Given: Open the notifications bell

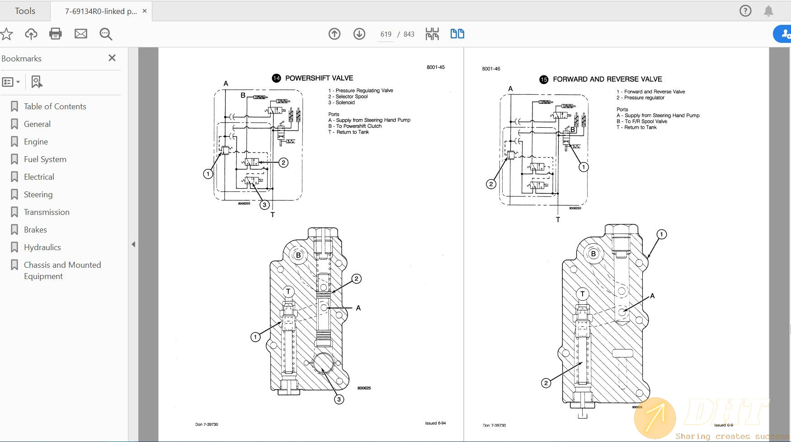Looking at the screenshot, I should click(x=768, y=11).
